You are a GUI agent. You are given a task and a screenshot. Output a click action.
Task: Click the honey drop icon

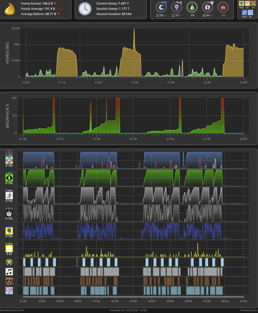tap(10, 9)
